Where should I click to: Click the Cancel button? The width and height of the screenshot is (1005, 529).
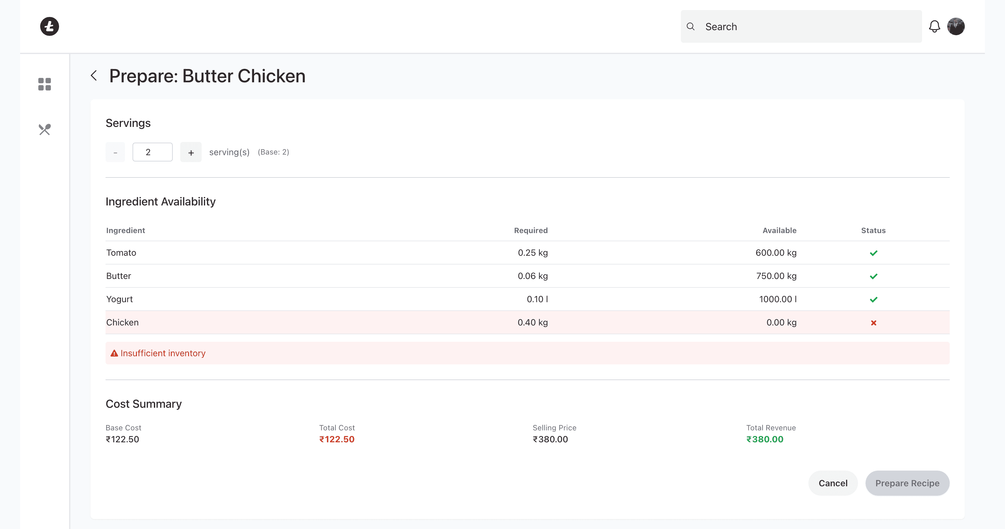[833, 483]
